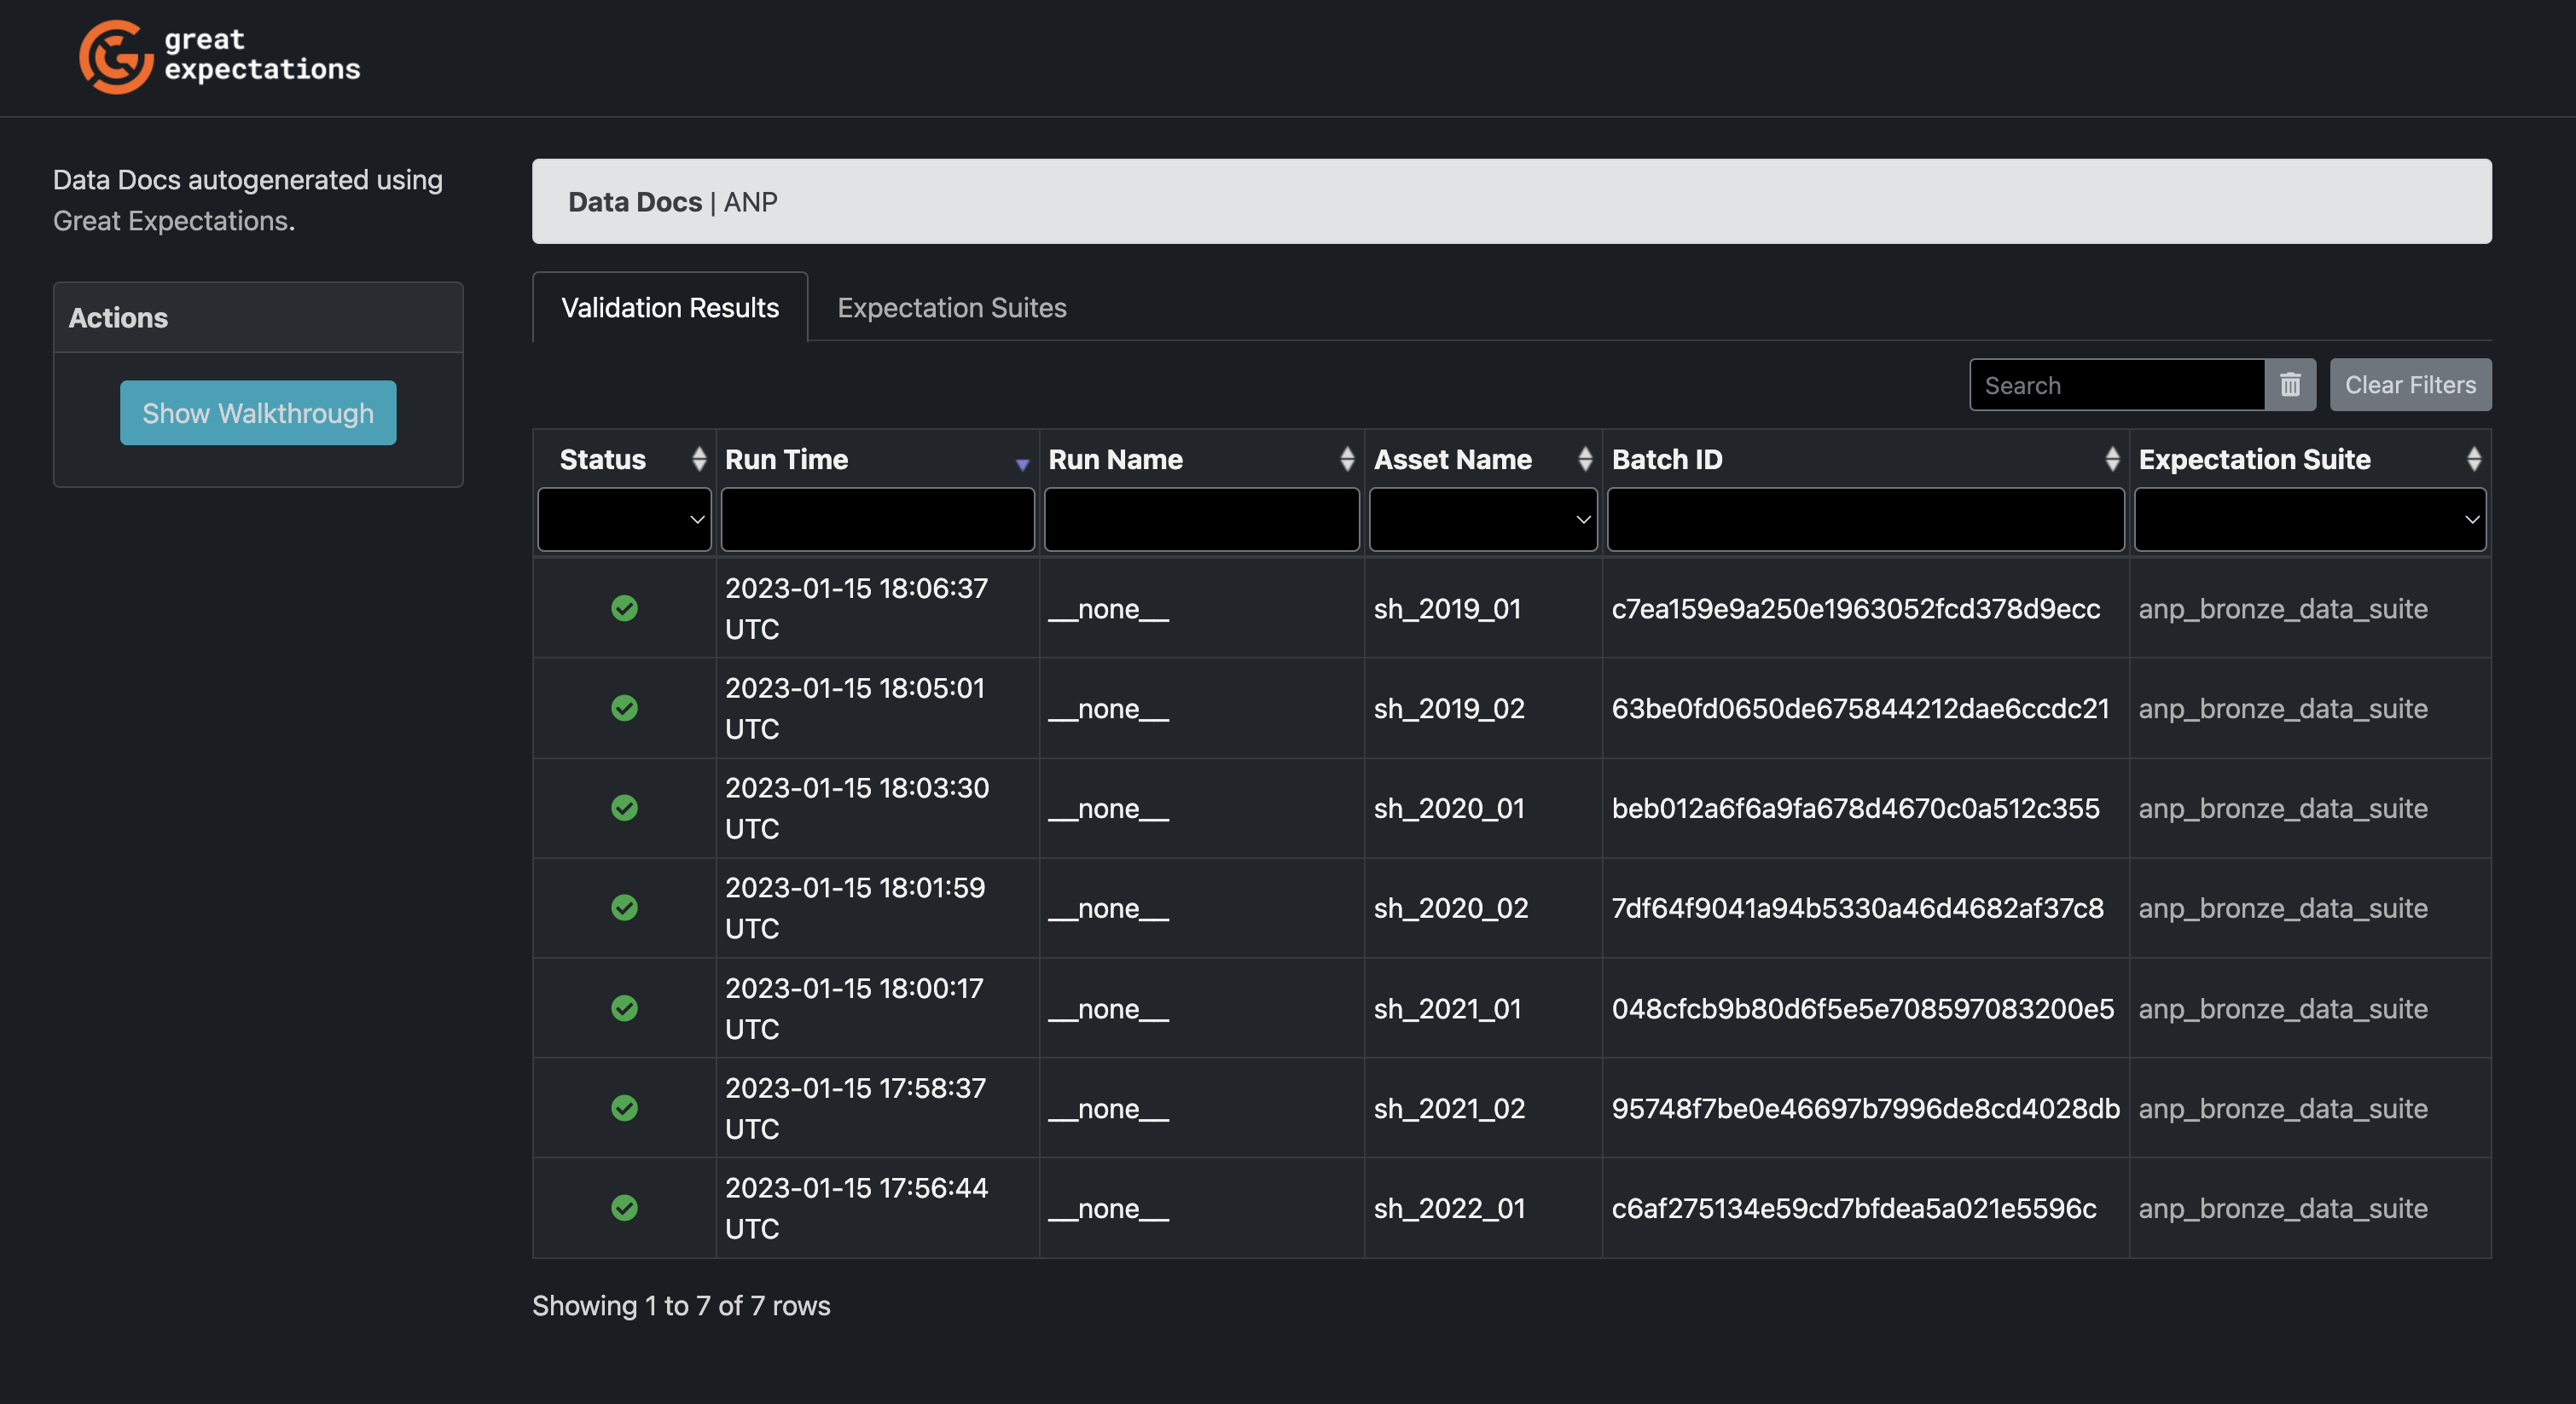Click the trash icon beside Search
The width and height of the screenshot is (2576, 1404).
coord(2290,385)
